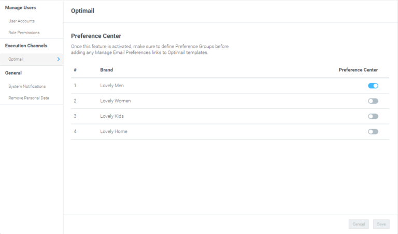398x234 pixels.
Task: Click the Brand column header
Action: tap(106, 70)
